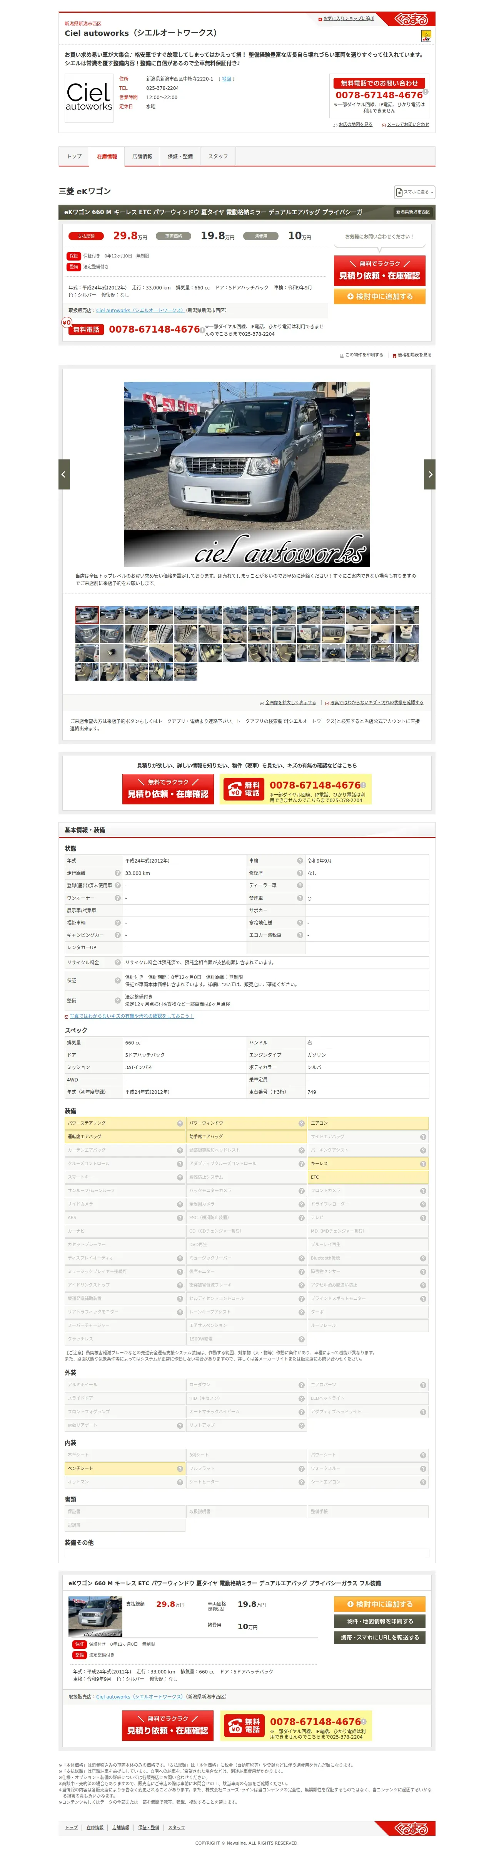The width and height of the screenshot is (494, 1855).
Task: Click the car thumbnail in bottom summary
Action: [x=95, y=1617]
